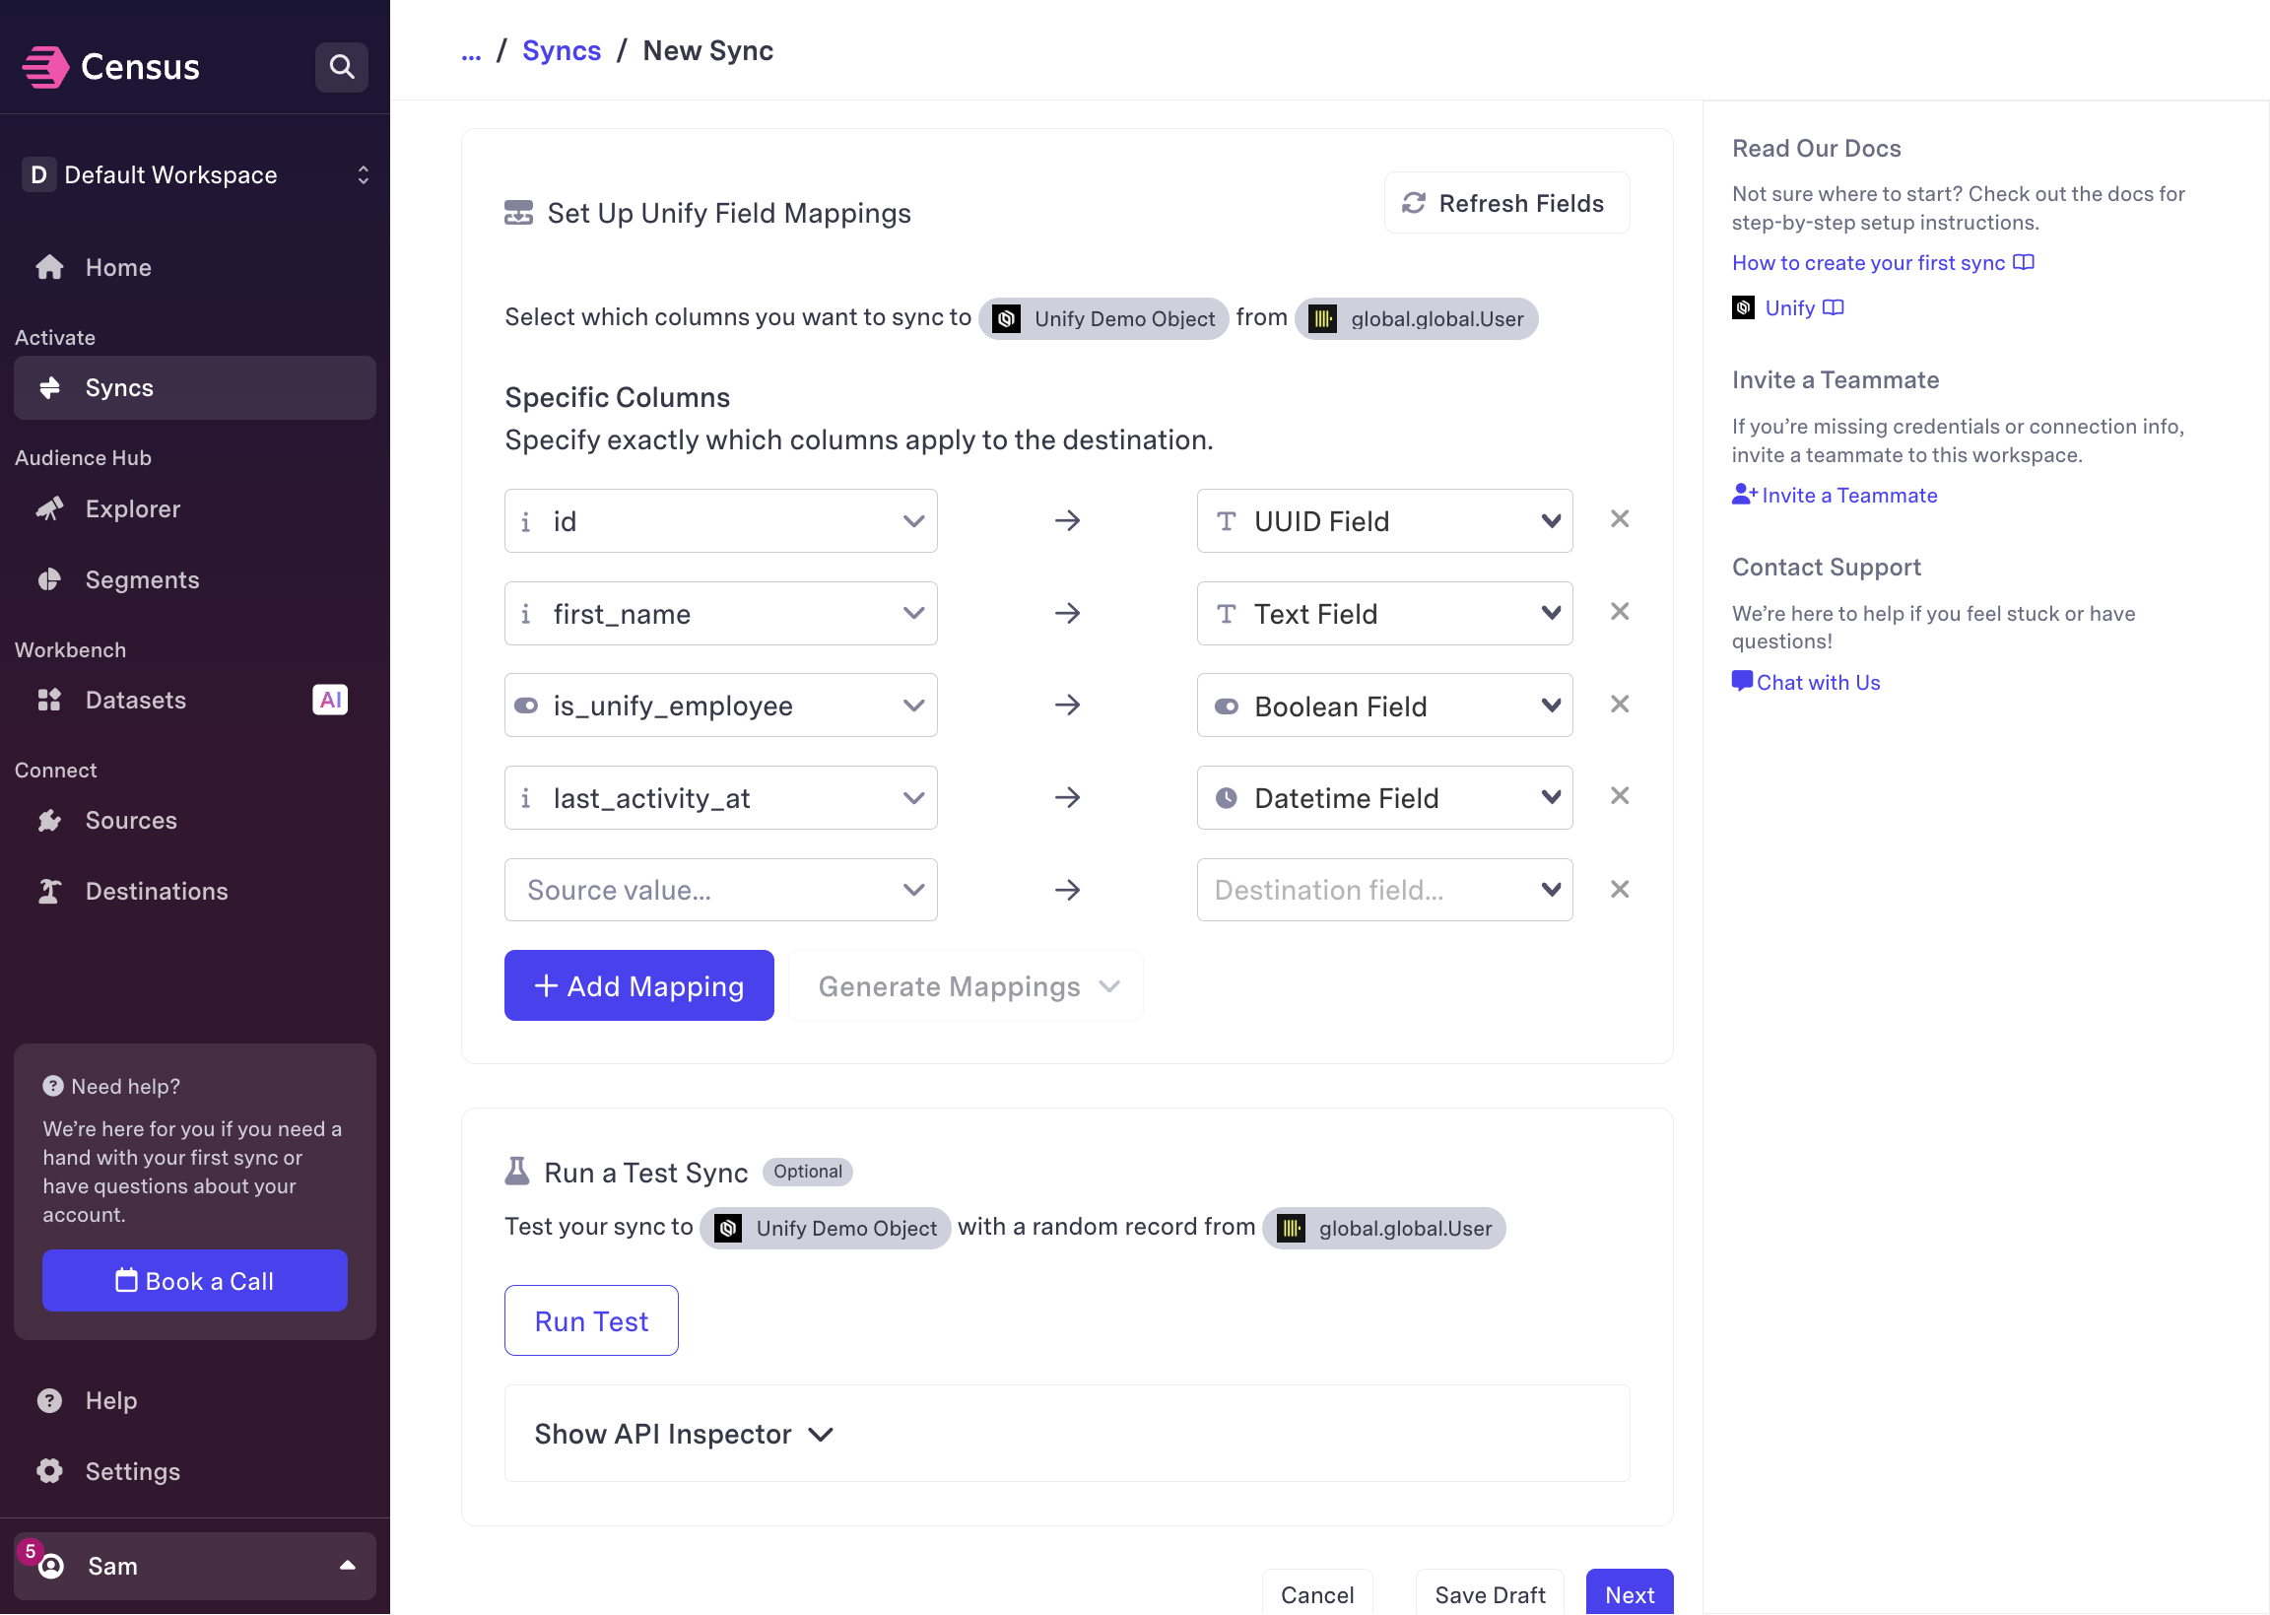Expand the Show API Inspector section

[683, 1434]
